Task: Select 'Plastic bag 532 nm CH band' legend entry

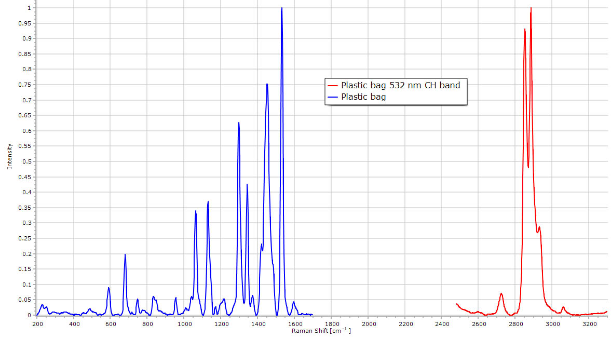Action: coord(400,85)
